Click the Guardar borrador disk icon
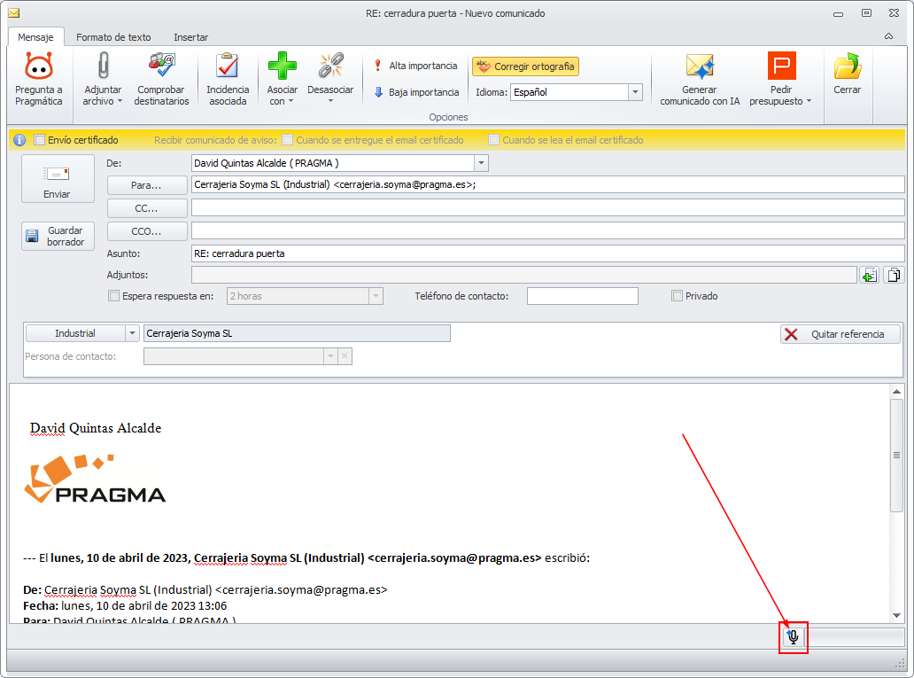 [32, 236]
